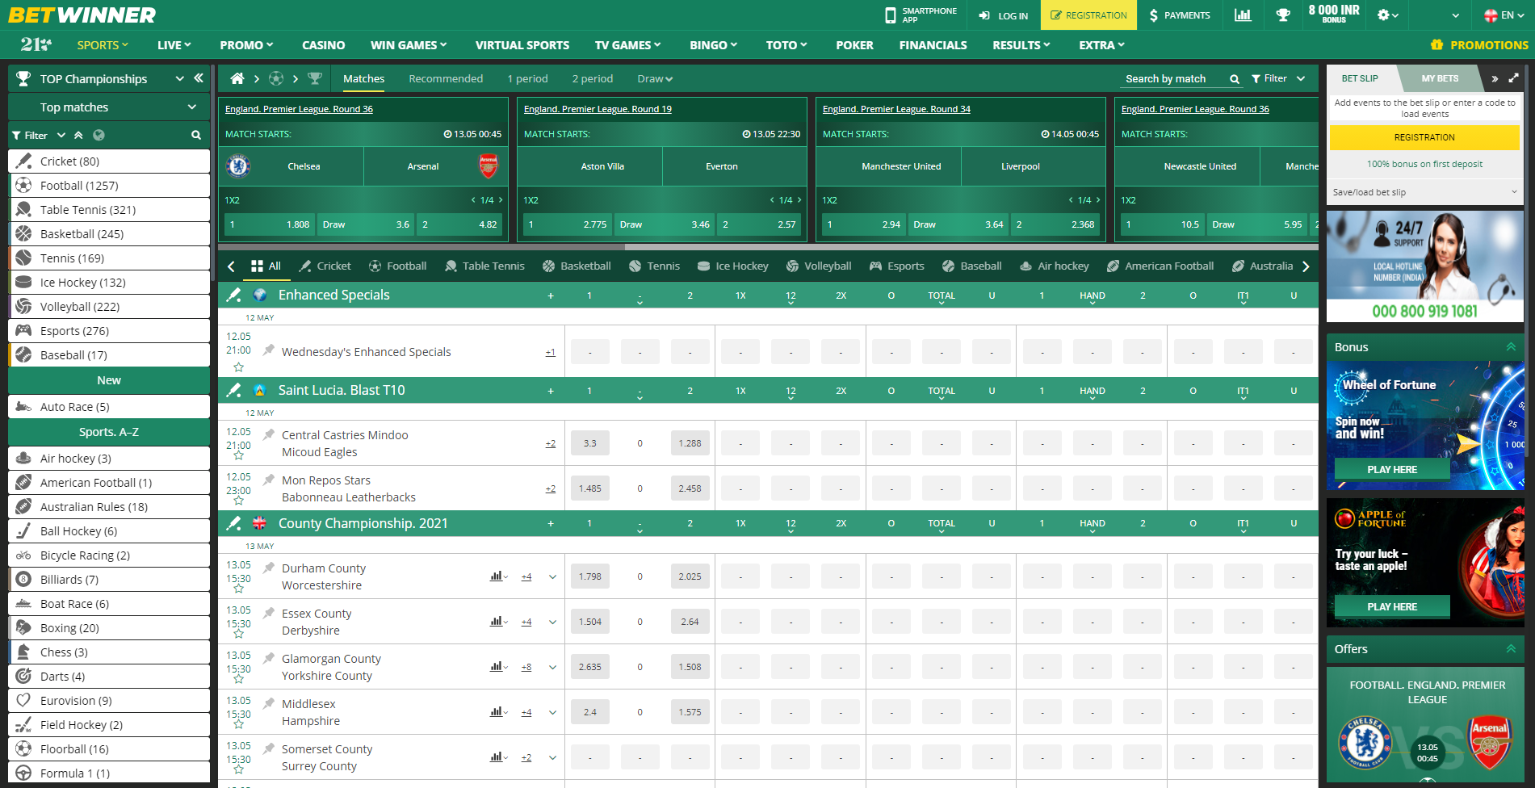Open Glamorgan County +8 more markets
This screenshot has height=788, width=1535.
coord(526,667)
